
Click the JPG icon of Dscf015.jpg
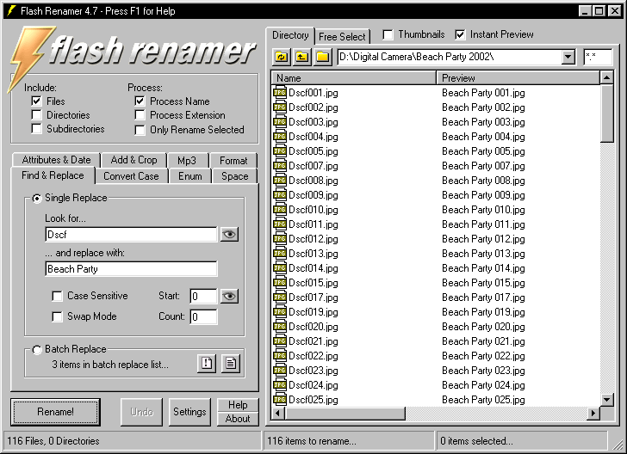click(280, 283)
